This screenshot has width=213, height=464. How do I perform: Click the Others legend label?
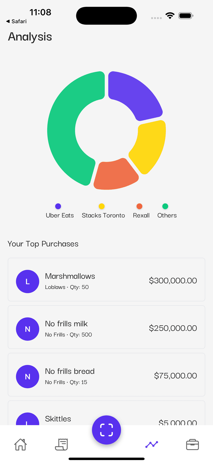point(167,215)
